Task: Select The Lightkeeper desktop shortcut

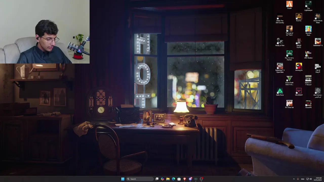Action: click(308, 6)
